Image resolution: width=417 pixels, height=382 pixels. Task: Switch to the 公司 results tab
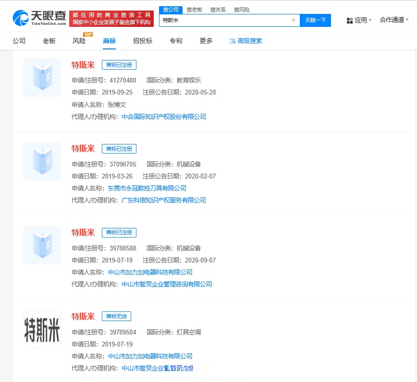[19, 41]
